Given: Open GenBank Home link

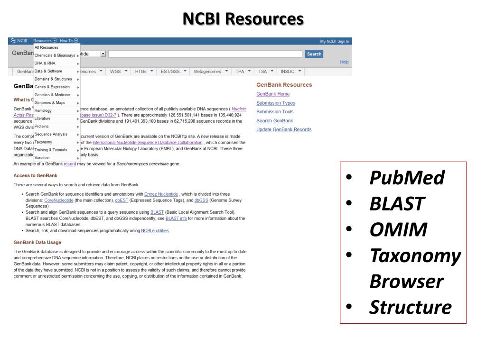Looking at the screenshot, I should pos(273,94).
